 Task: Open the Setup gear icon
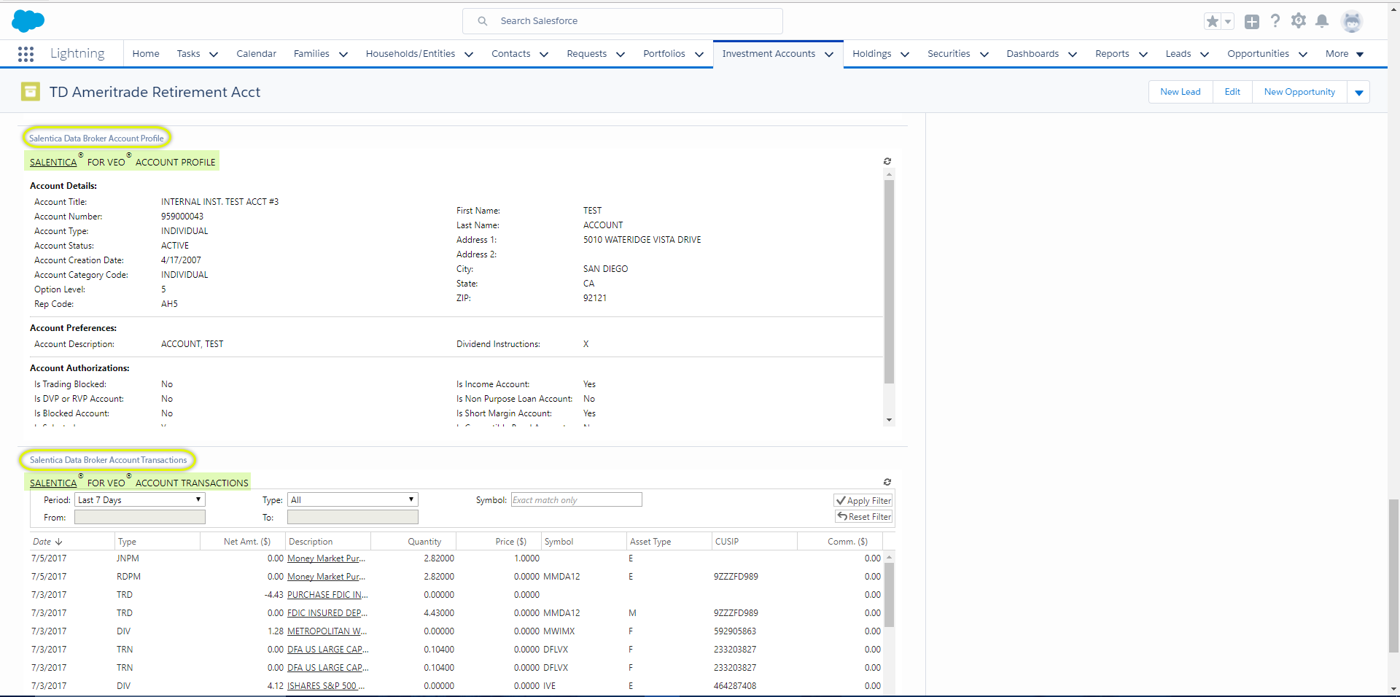pos(1299,21)
